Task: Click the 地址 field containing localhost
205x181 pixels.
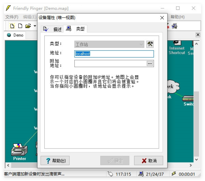Action: tap(114, 54)
